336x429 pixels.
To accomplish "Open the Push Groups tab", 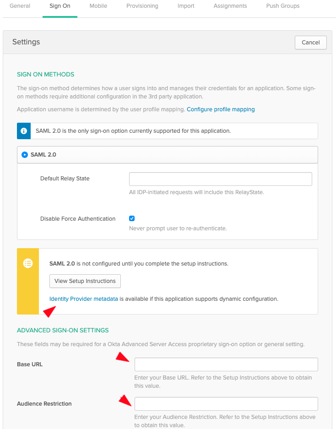I will pyautogui.click(x=283, y=6).
